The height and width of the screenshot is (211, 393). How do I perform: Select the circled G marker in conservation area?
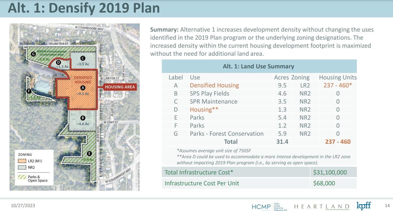(x=33, y=54)
